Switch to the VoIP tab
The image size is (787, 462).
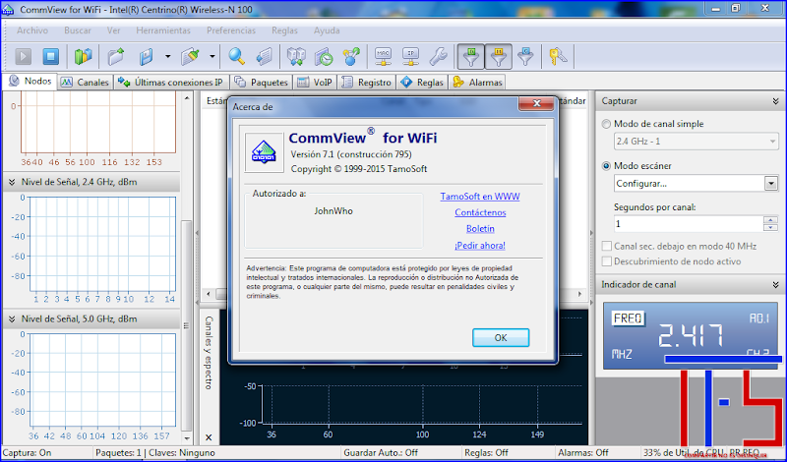click(315, 83)
